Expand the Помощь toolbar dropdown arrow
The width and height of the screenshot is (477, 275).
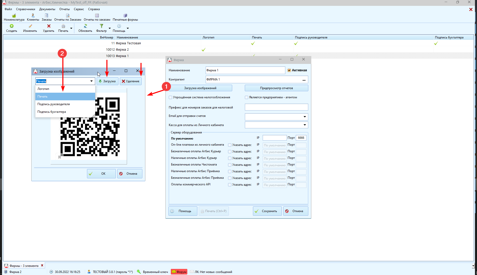(128, 28)
